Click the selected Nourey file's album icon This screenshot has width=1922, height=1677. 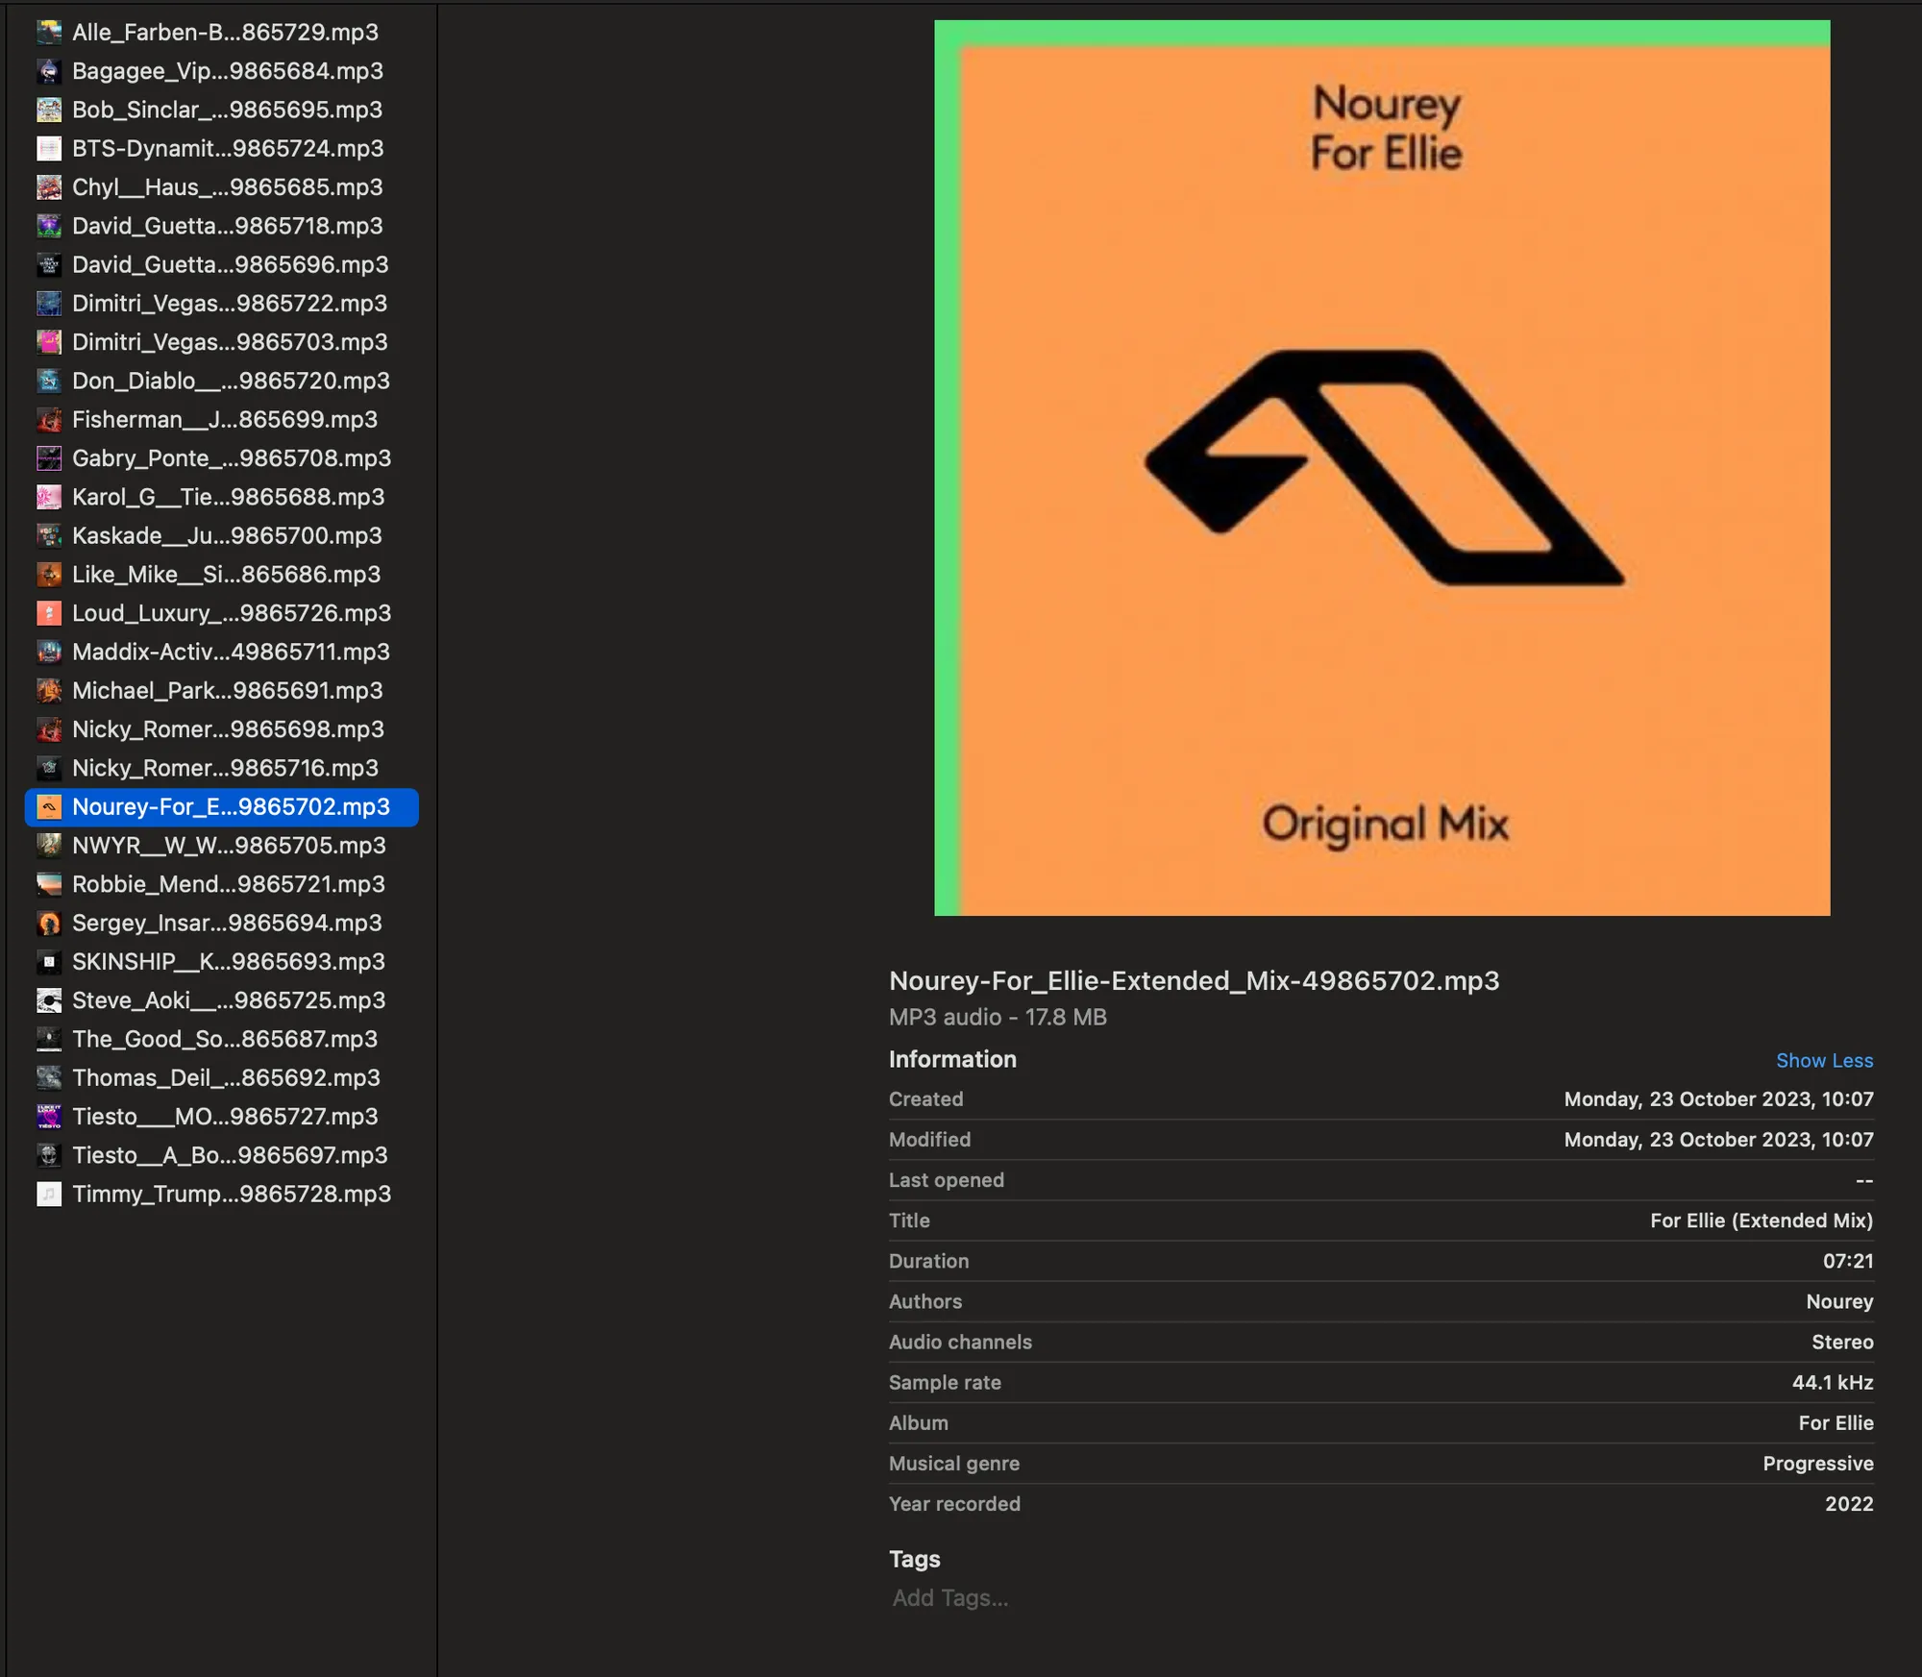click(48, 807)
